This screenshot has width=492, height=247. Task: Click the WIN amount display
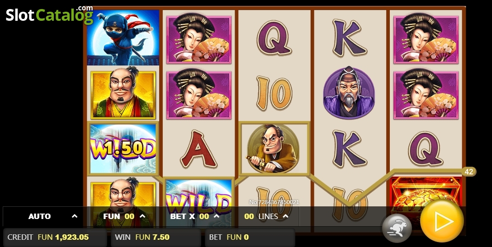(156, 237)
